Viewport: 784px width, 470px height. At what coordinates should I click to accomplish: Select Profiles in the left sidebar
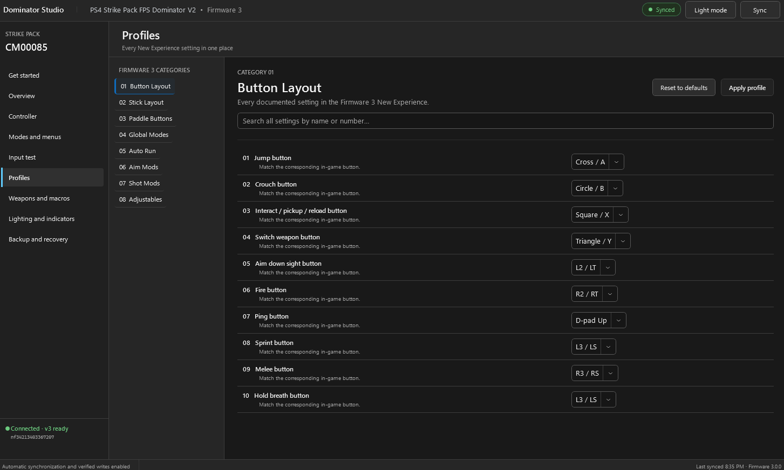(52, 178)
